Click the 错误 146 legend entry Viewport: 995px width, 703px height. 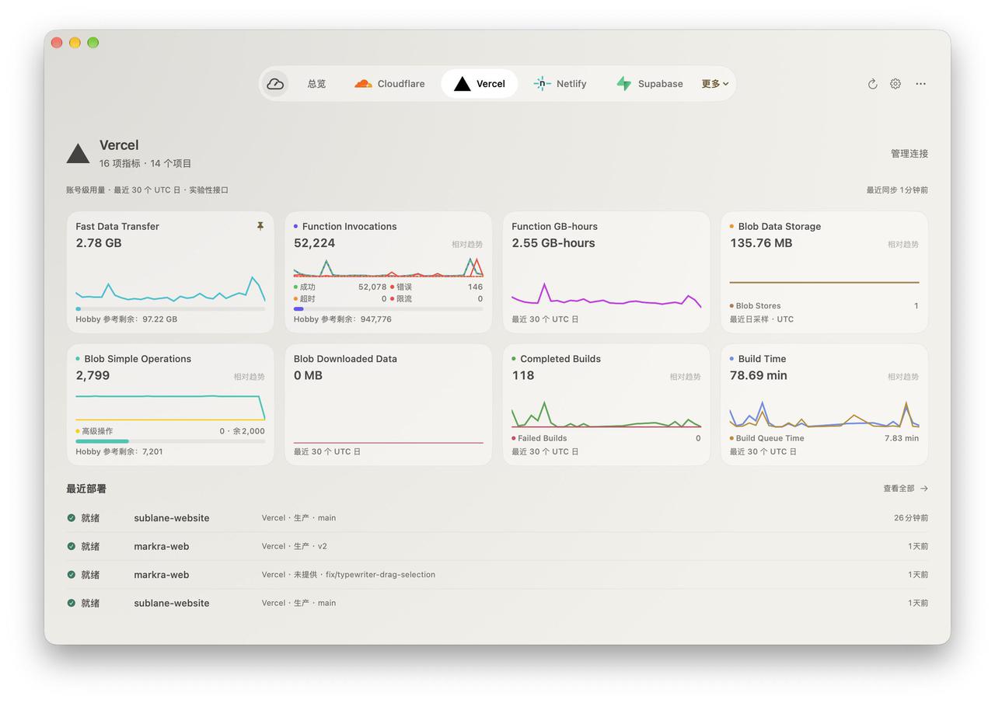click(436, 287)
